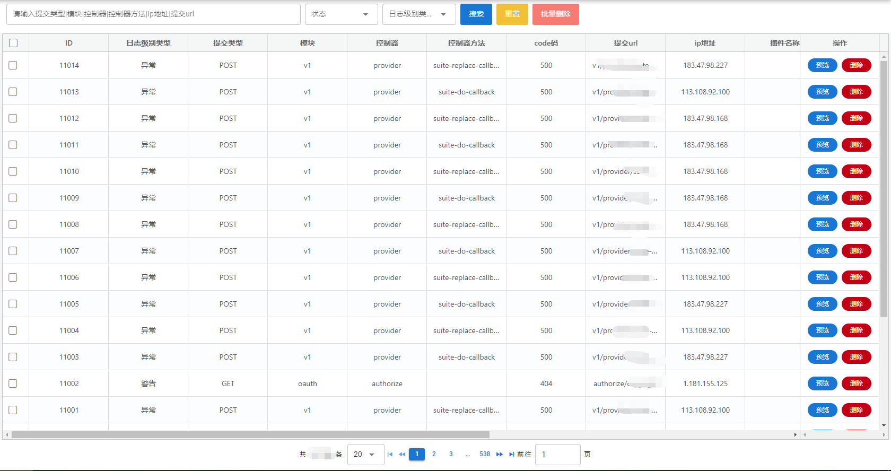891x471 pixels.
Task: Click the 重置 reset button
Action: click(512, 14)
